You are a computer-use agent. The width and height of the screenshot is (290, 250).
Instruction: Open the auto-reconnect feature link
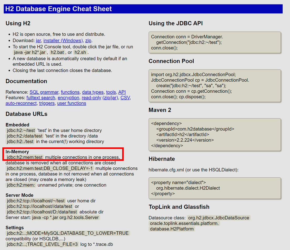coord(21,103)
